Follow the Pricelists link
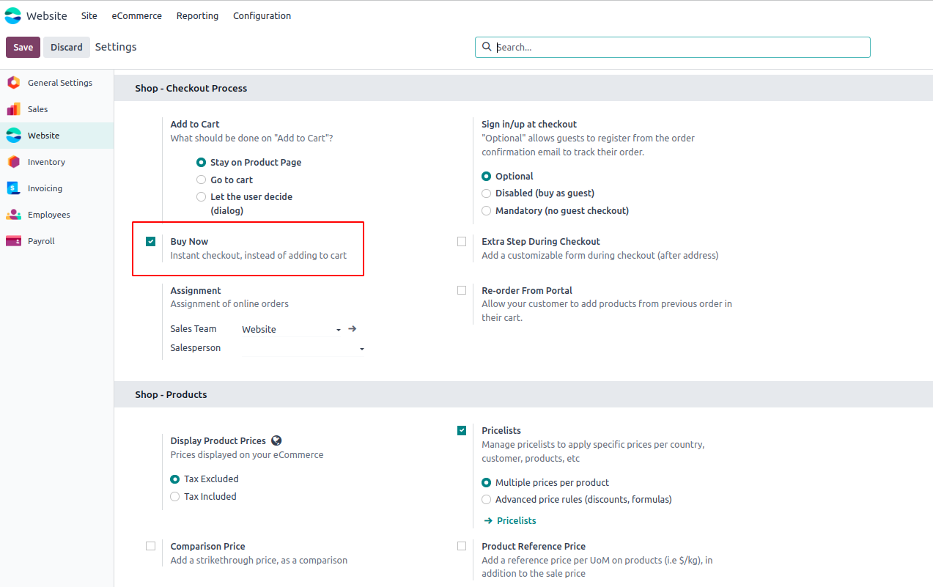The width and height of the screenshot is (933, 587). click(516, 520)
